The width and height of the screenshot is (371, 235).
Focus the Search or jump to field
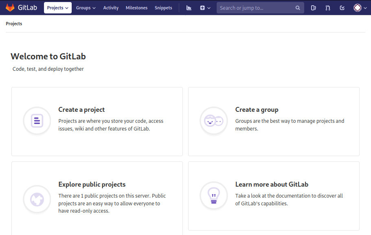pyautogui.click(x=260, y=8)
